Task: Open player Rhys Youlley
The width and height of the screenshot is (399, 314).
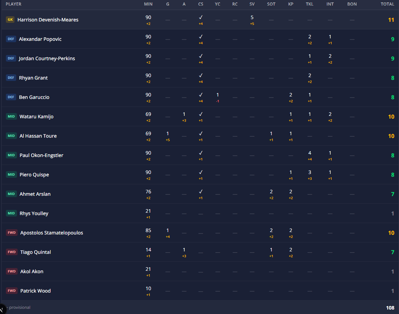Action: 34,213
